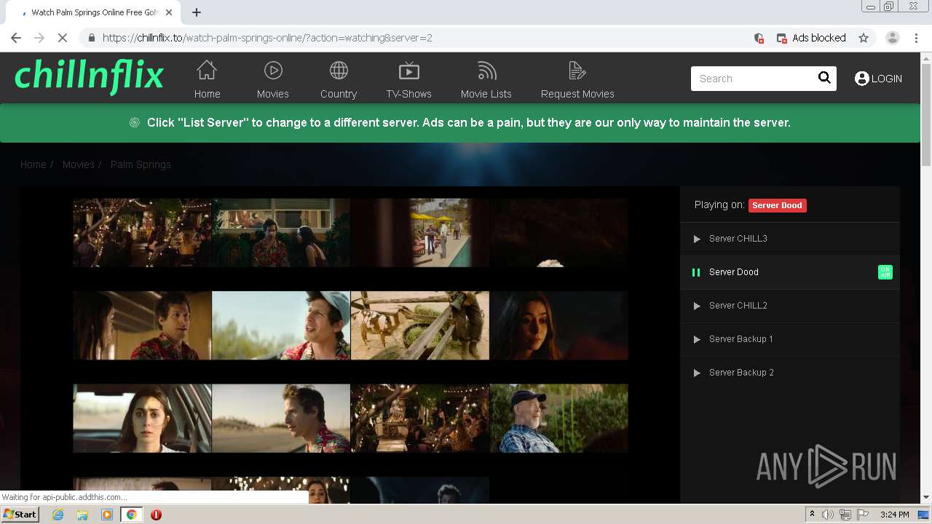
Task: Click the goat and fence thumbnail
Action: (419, 325)
